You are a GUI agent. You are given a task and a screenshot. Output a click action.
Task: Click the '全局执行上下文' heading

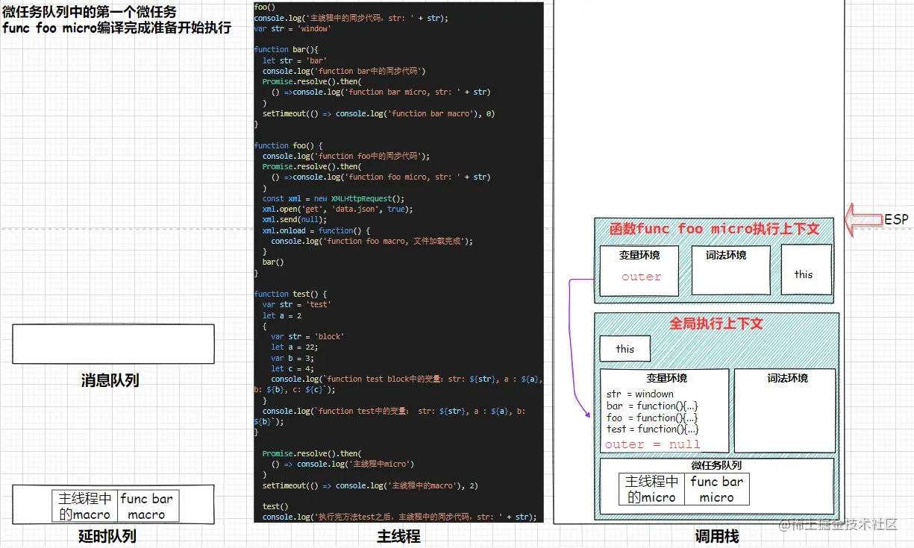click(x=716, y=324)
